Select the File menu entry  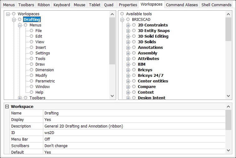coord(39,31)
